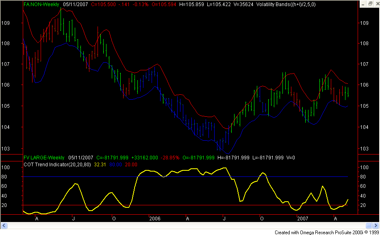Click the horizontal scrollbar left arrow
This screenshot has height=235, width=380.
pyautogui.click(x=4, y=226)
